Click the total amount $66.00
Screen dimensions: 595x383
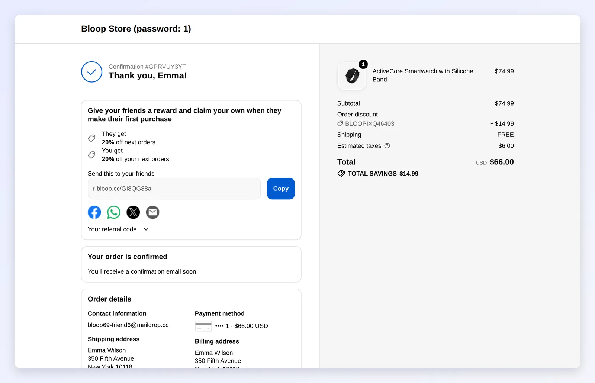502,162
